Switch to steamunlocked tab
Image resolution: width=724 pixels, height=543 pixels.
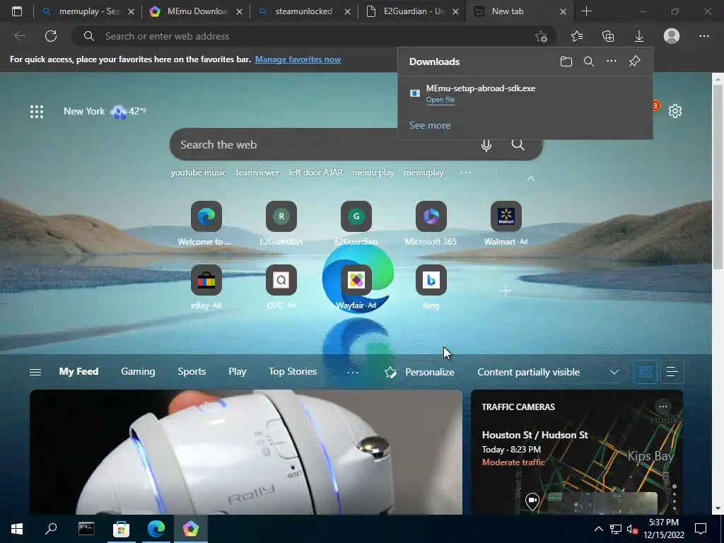[x=304, y=11]
